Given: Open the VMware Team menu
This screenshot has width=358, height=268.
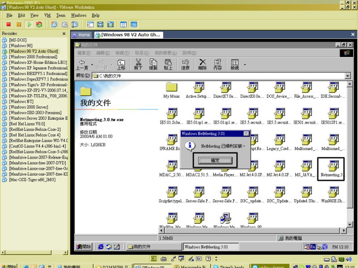Looking at the screenshot, I should [x=61, y=15].
